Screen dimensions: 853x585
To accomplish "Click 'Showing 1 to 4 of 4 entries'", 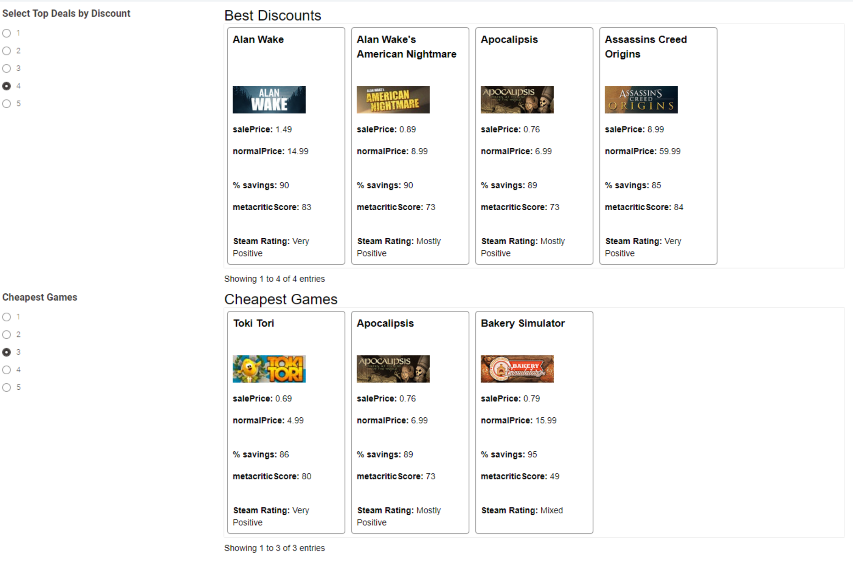I will 274,279.
